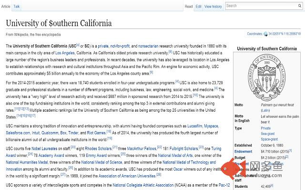Follow the Academy Award link
Image resolution: width=305 pixels, height=190 pixels.
51,155
